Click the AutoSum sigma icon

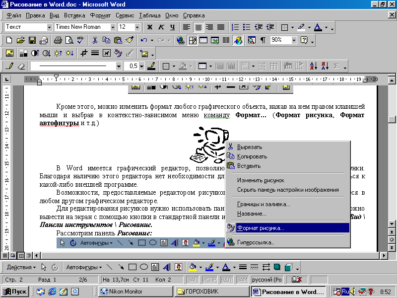click(336, 67)
